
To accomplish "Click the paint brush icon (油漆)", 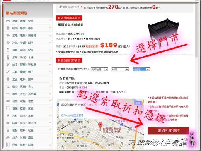I will (8, 64).
